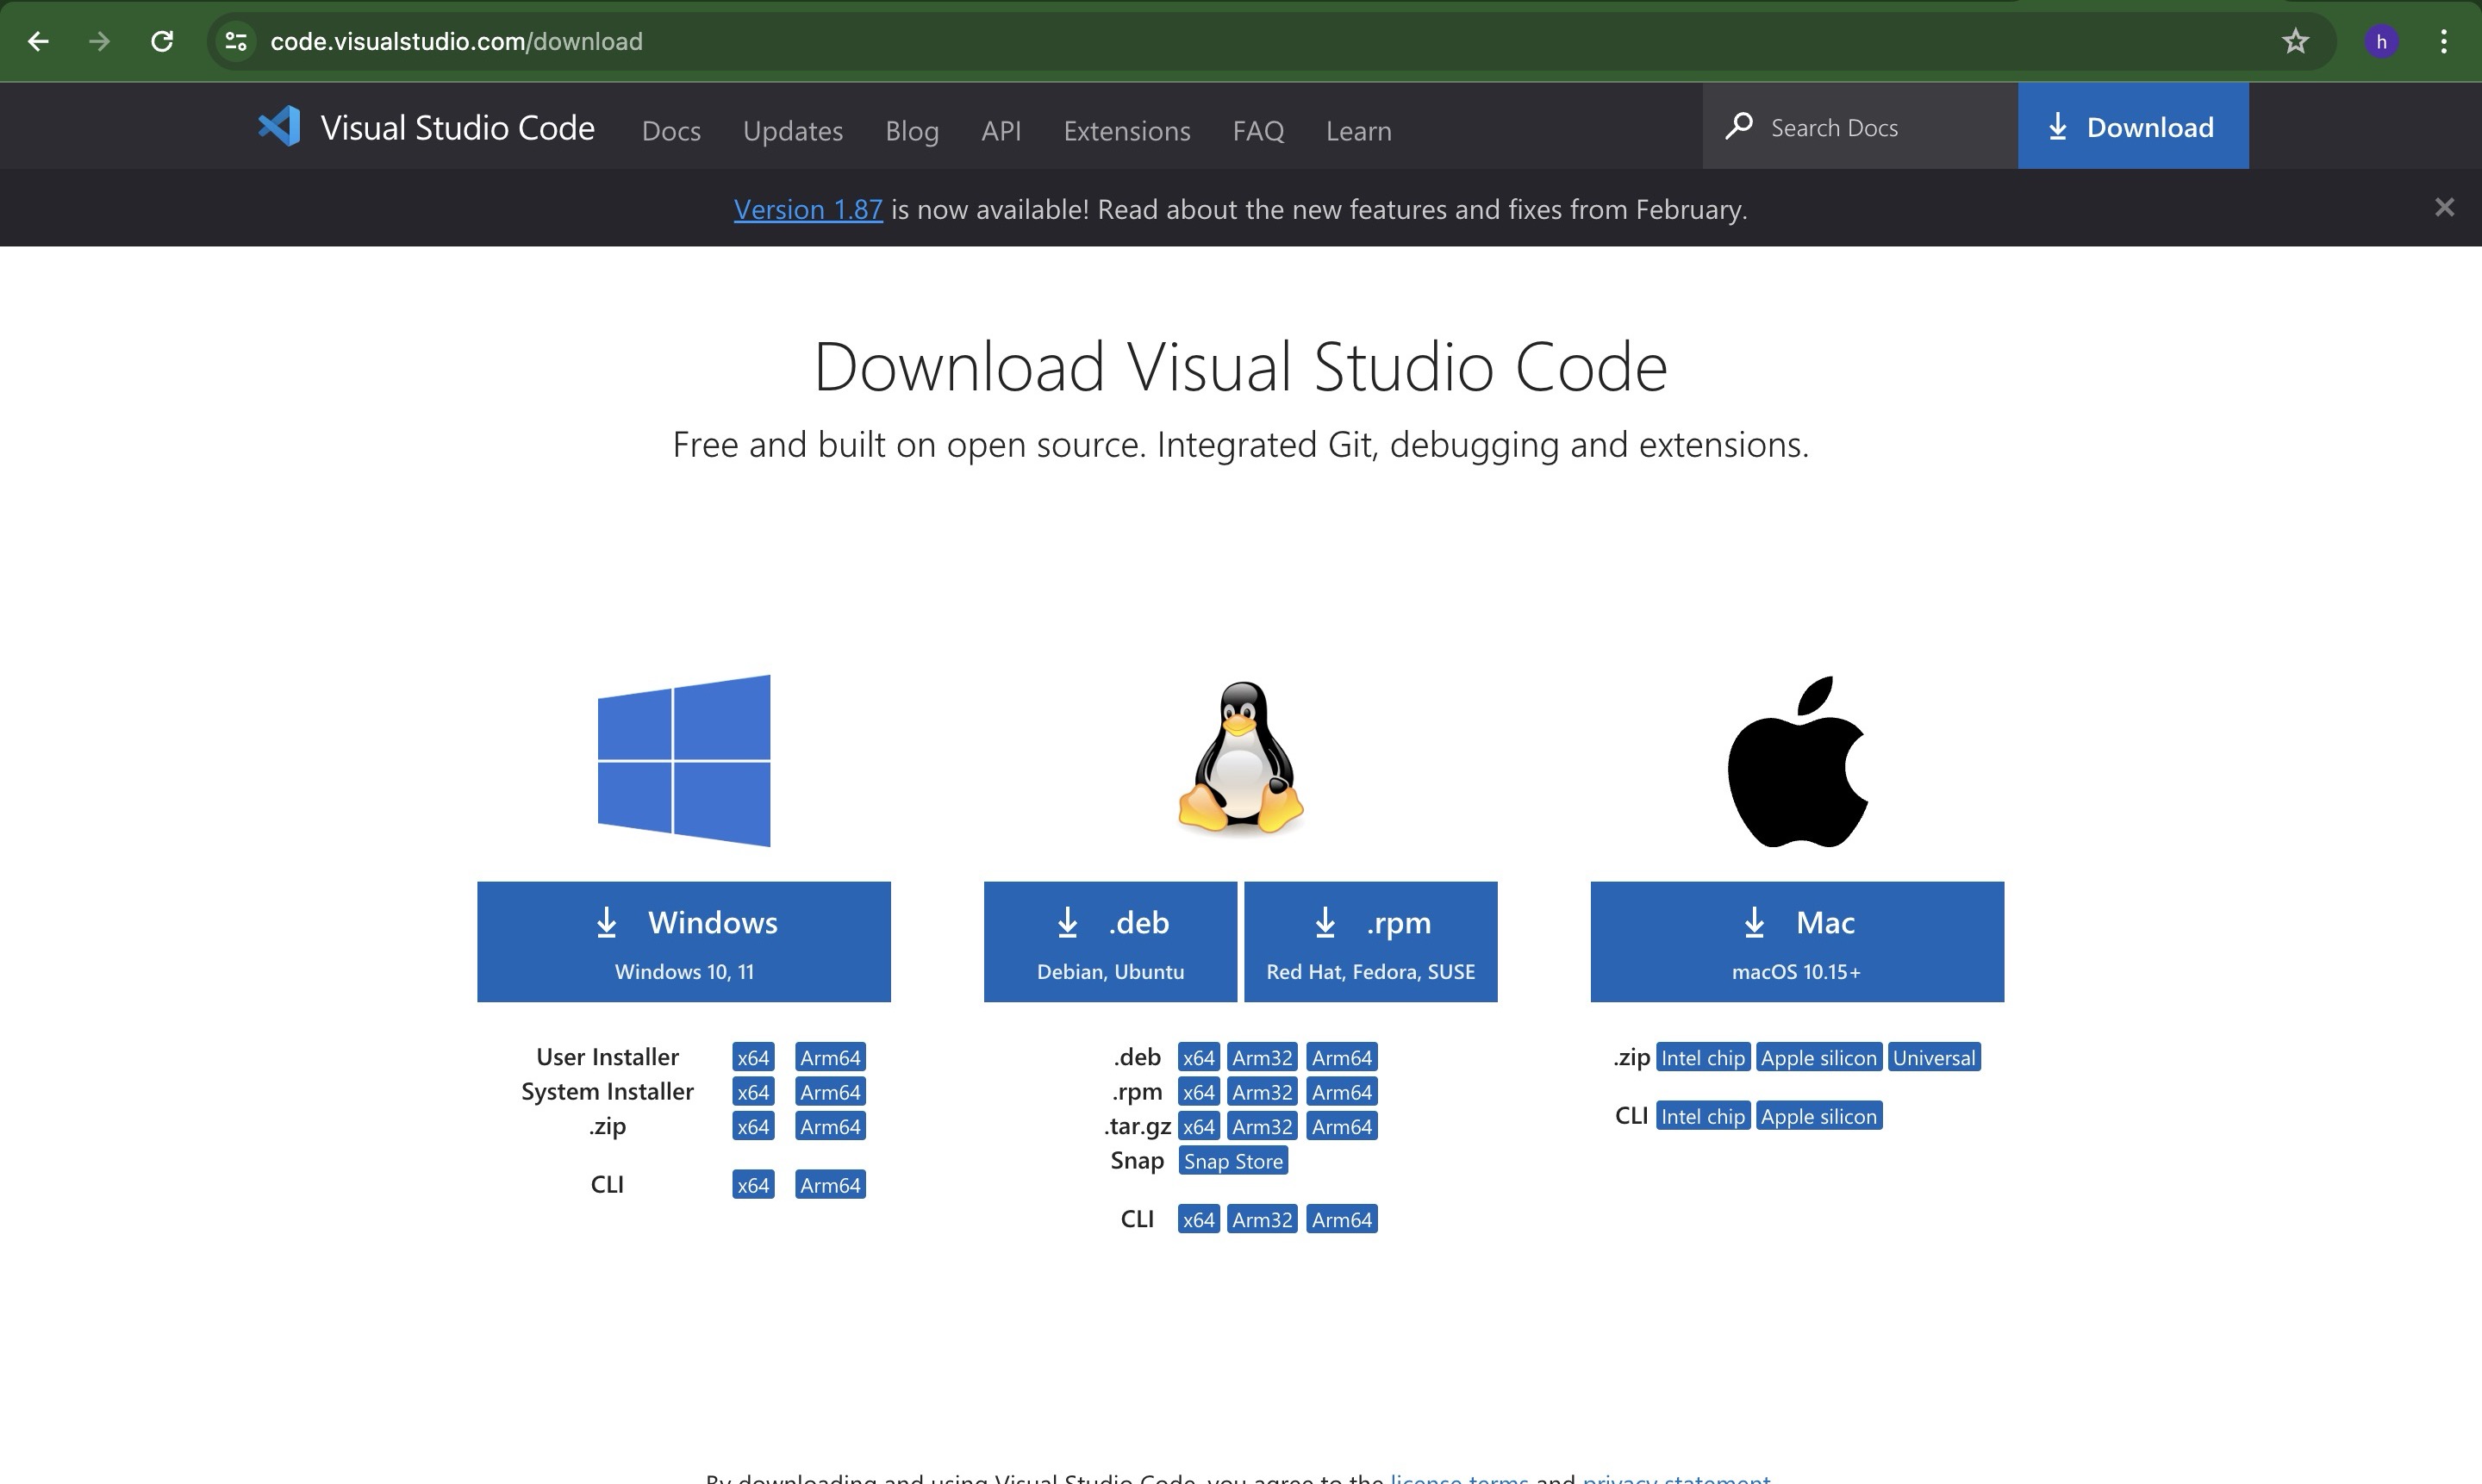2482x1484 pixels.
Task: Open the Chrome profile avatar 'h'
Action: click(2381, 41)
